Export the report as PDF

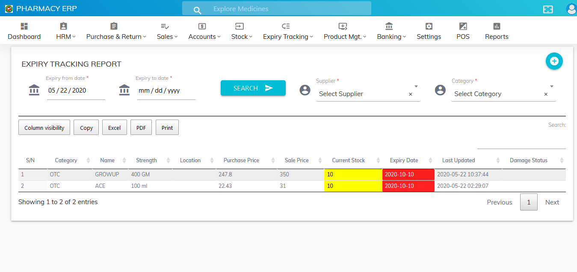pyautogui.click(x=141, y=127)
